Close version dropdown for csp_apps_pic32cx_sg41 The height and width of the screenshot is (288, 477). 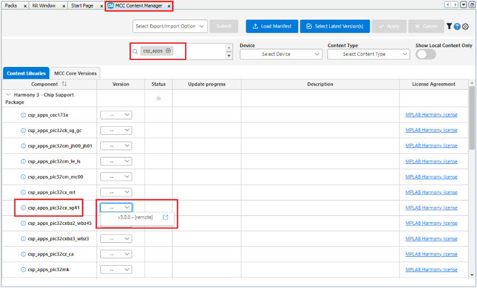pos(116,208)
